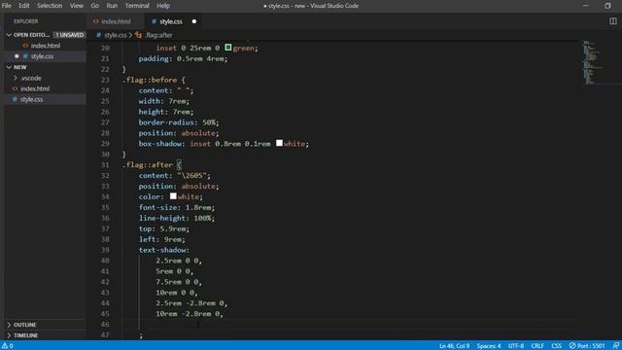Click the breadcrumb symbol icon before .flag::after
The height and width of the screenshot is (350, 622).
[138, 35]
